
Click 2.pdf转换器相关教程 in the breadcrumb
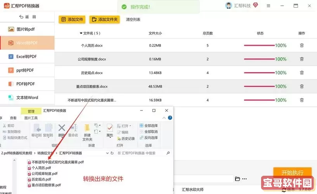pos(17,153)
